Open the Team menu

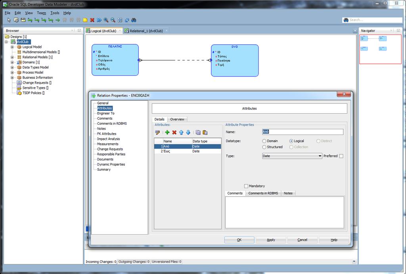tap(41, 13)
